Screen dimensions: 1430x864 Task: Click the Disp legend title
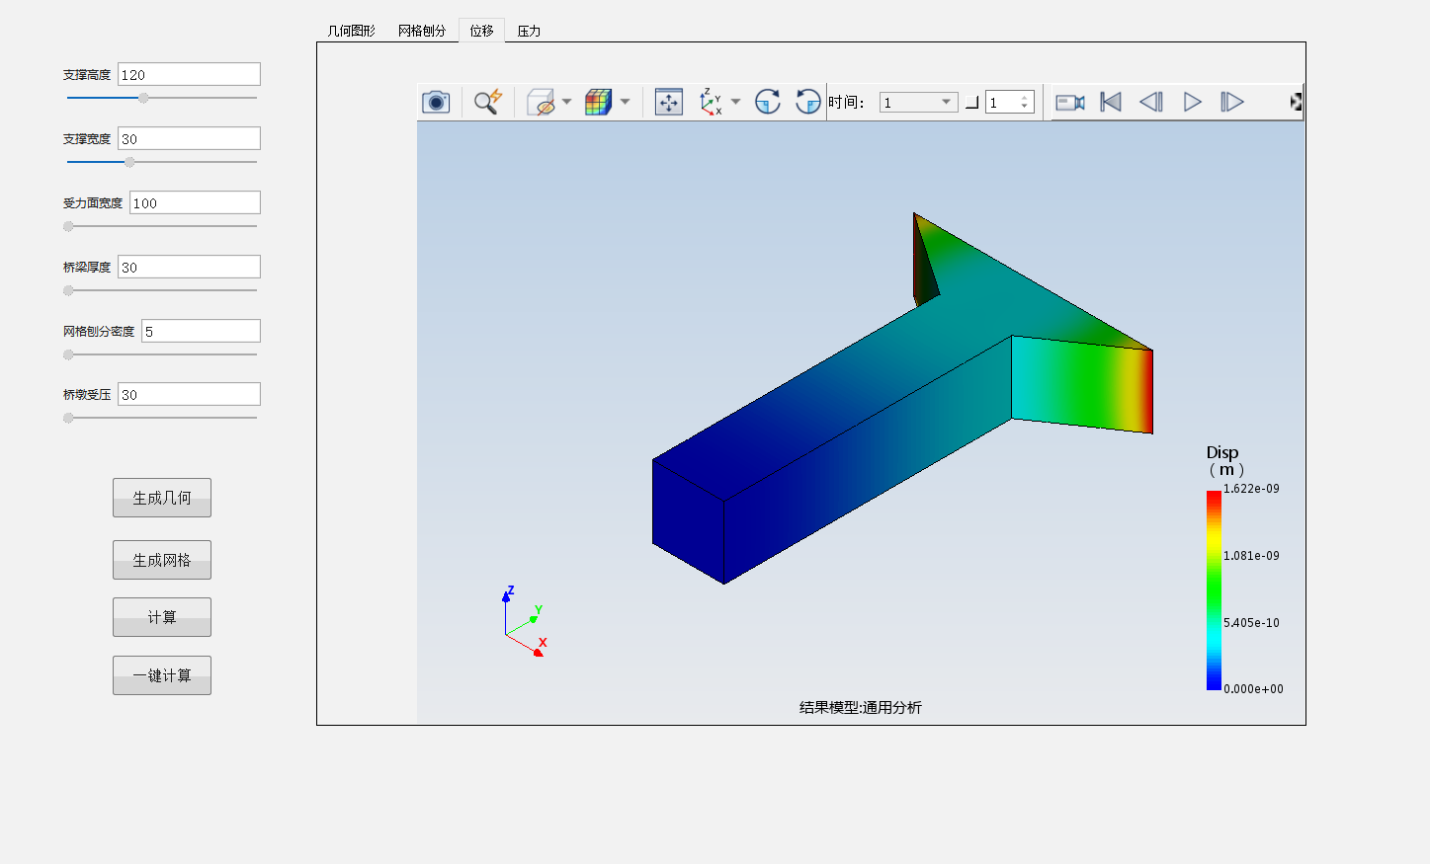[x=1223, y=460]
